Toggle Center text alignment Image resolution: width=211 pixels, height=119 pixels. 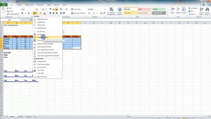point(53,13)
